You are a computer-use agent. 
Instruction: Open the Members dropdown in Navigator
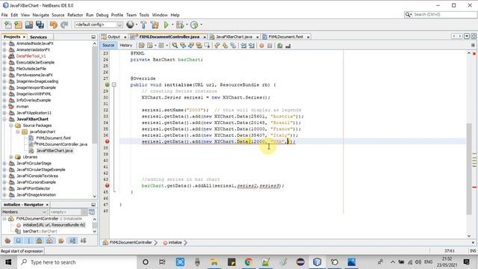click(24, 212)
